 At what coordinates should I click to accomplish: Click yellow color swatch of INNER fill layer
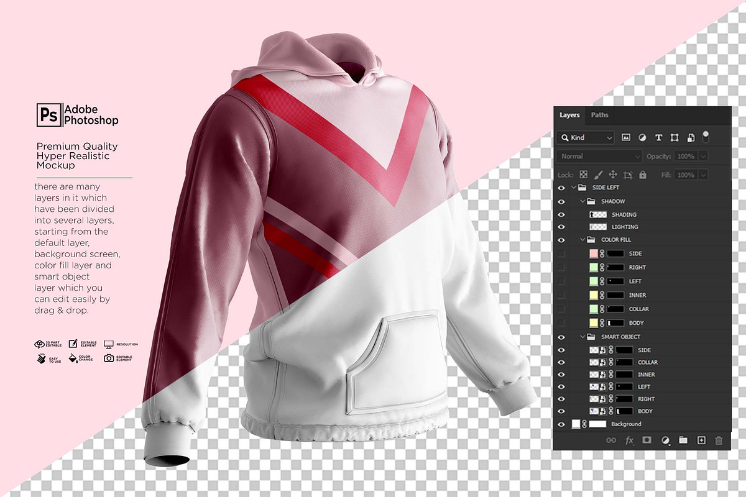594,295
